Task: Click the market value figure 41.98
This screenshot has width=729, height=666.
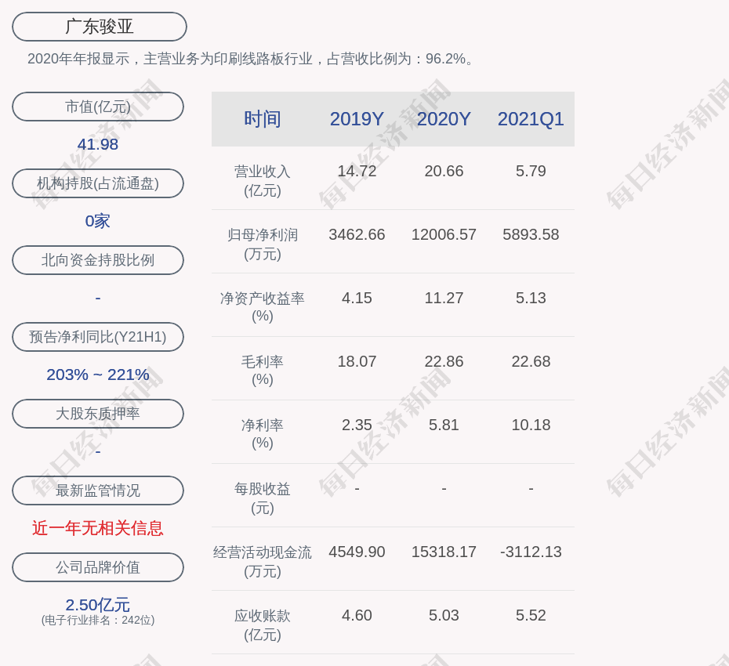Action: tap(98, 144)
